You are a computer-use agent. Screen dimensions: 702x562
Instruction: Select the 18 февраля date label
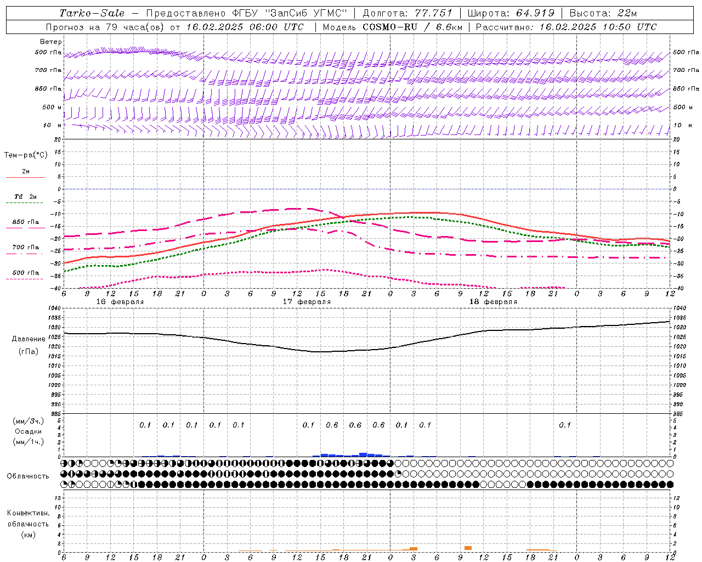coord(493,302)
